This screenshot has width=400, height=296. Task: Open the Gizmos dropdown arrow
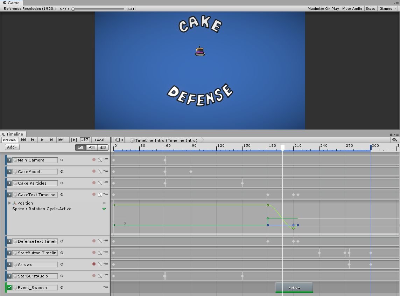pos(396,8)
